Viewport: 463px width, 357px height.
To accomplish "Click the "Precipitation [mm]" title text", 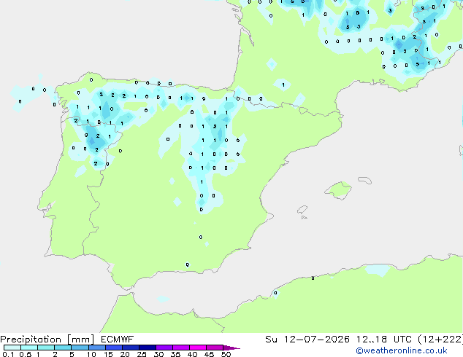I will click(x=47, y=340).
